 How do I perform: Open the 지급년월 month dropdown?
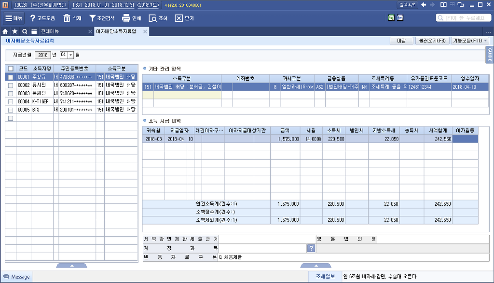pos(70,55)
